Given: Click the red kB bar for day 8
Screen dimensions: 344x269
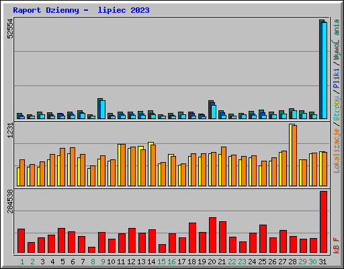Looking at the screenshot, I should (x=91, y=250).
